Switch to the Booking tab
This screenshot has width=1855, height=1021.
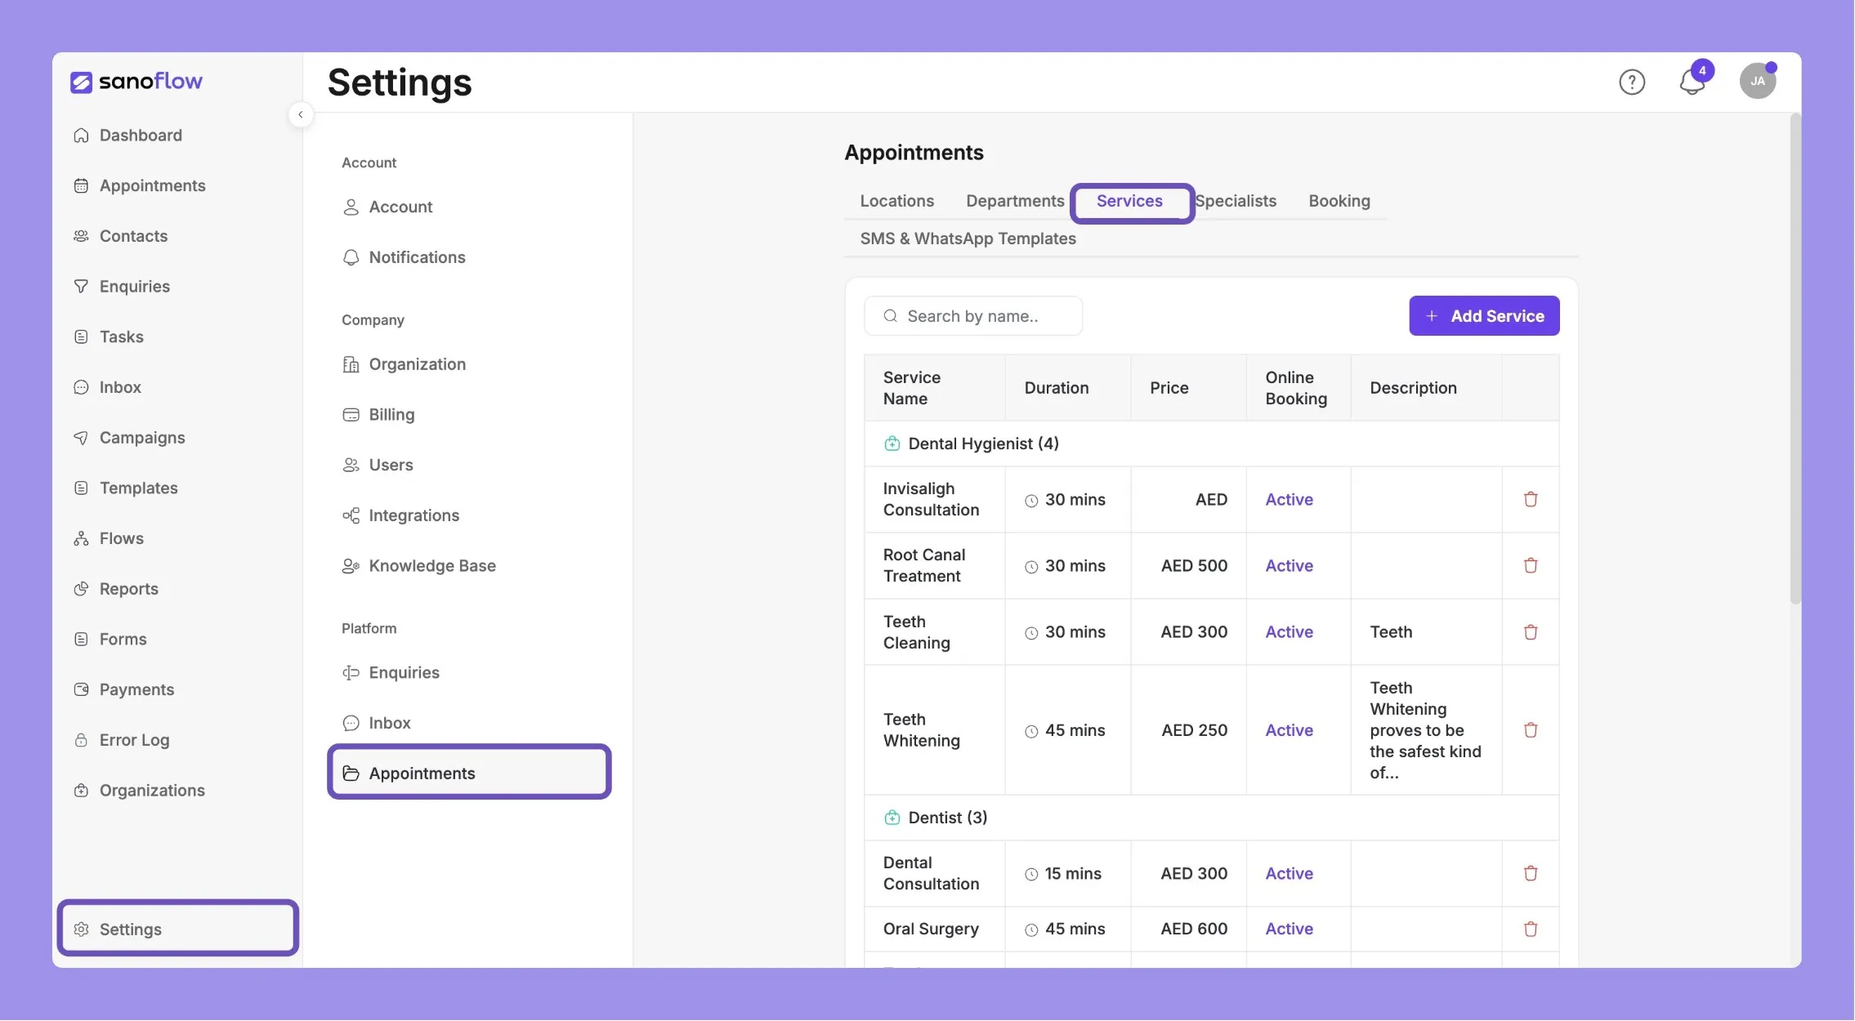[1339, 201]
